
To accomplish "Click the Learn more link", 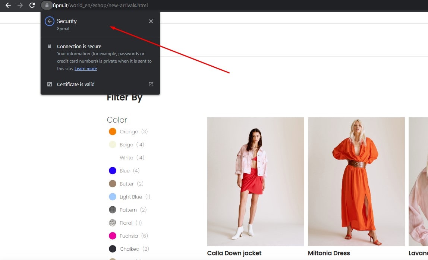I will tap(86, 69).
